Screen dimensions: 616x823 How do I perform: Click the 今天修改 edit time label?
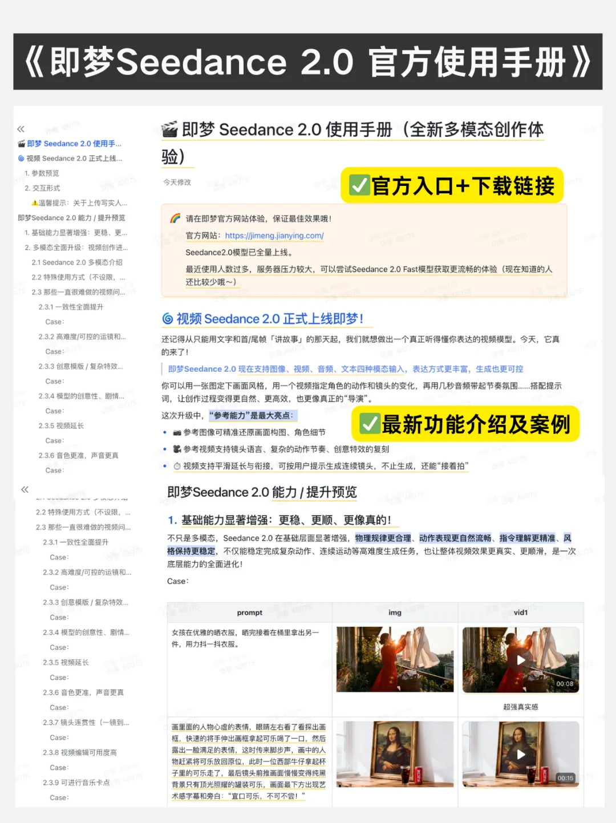point(177,183)
